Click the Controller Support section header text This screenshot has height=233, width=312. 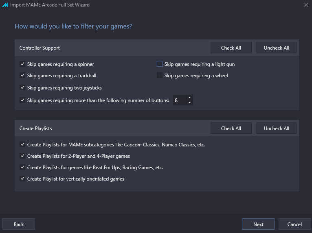40,48
